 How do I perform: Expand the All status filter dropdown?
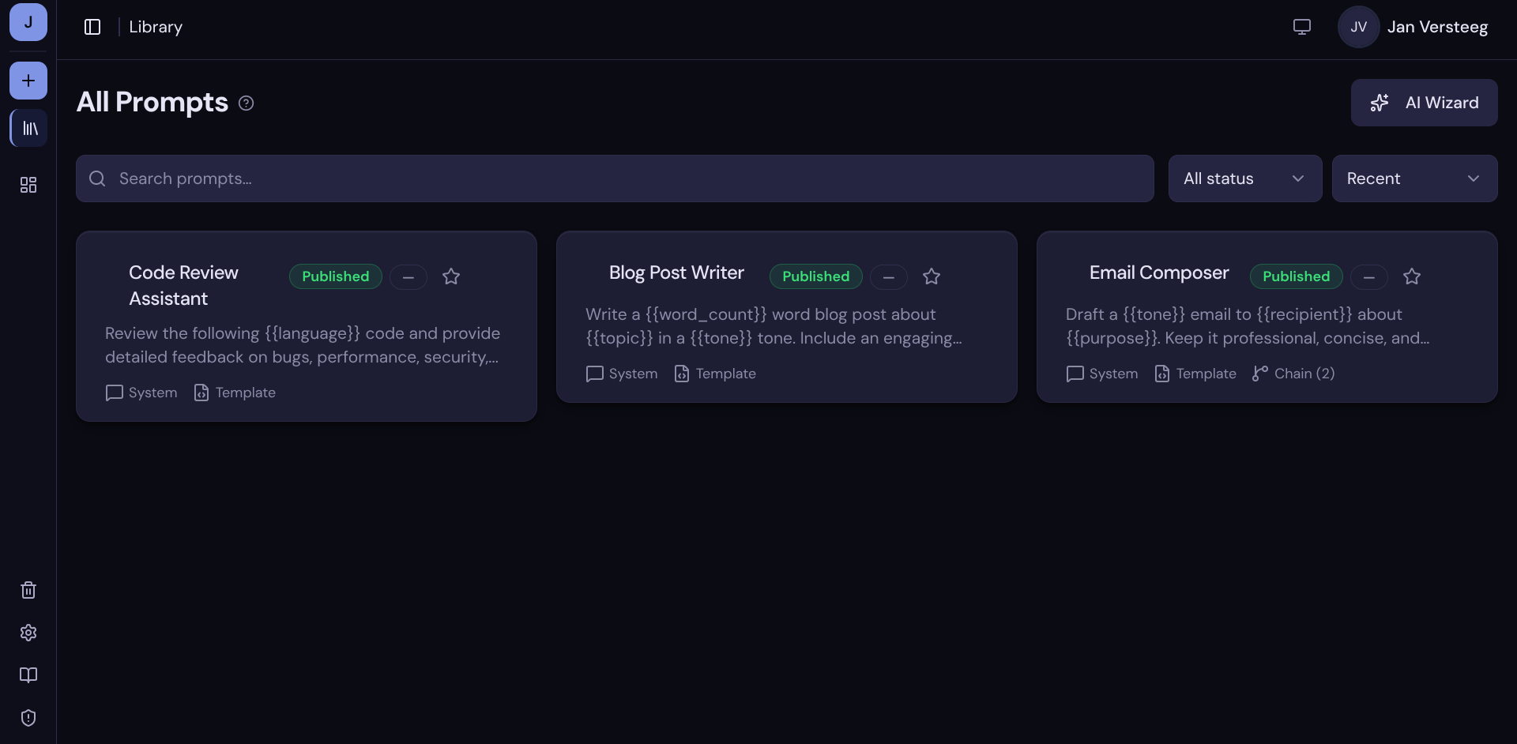[1244, 178]
